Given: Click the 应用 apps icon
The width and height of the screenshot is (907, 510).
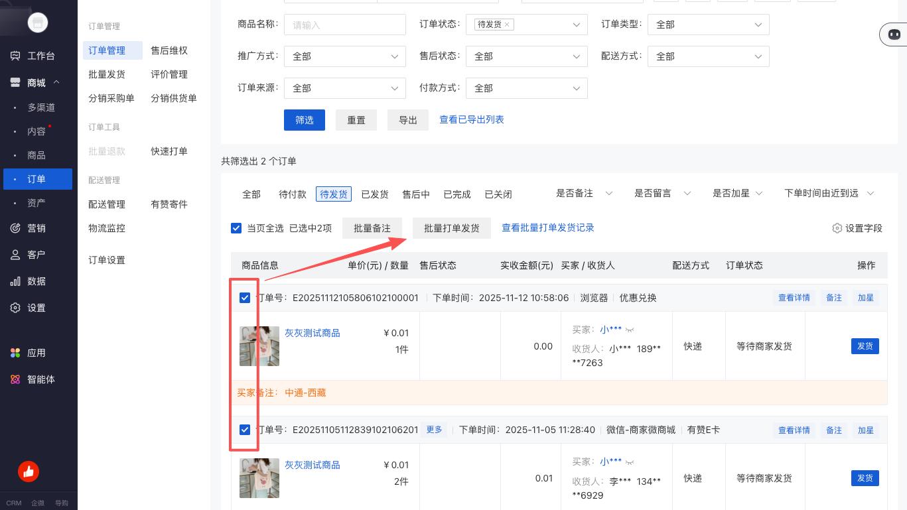Looking at the screenshot, I should [x=15, y=353].
